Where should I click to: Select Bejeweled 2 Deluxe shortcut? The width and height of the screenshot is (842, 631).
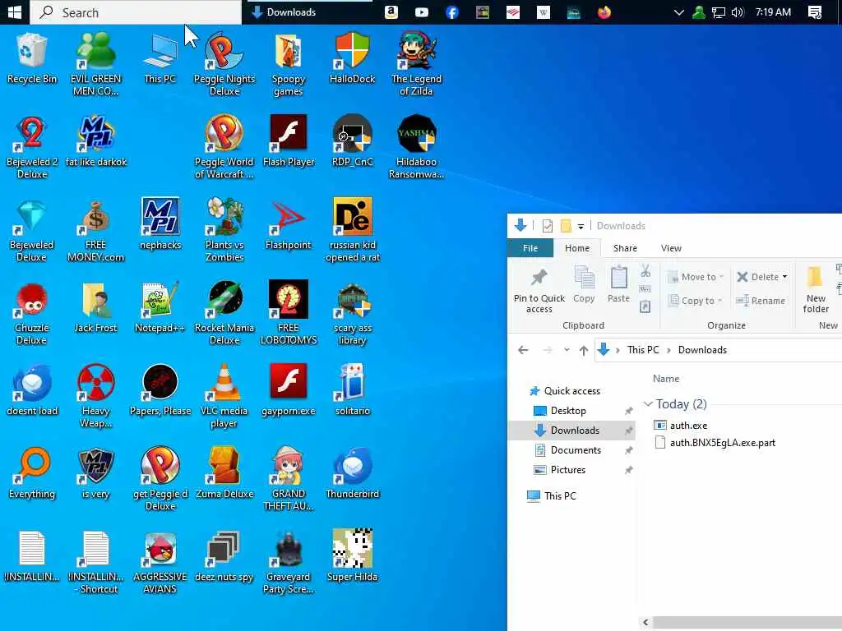[32, 146]
